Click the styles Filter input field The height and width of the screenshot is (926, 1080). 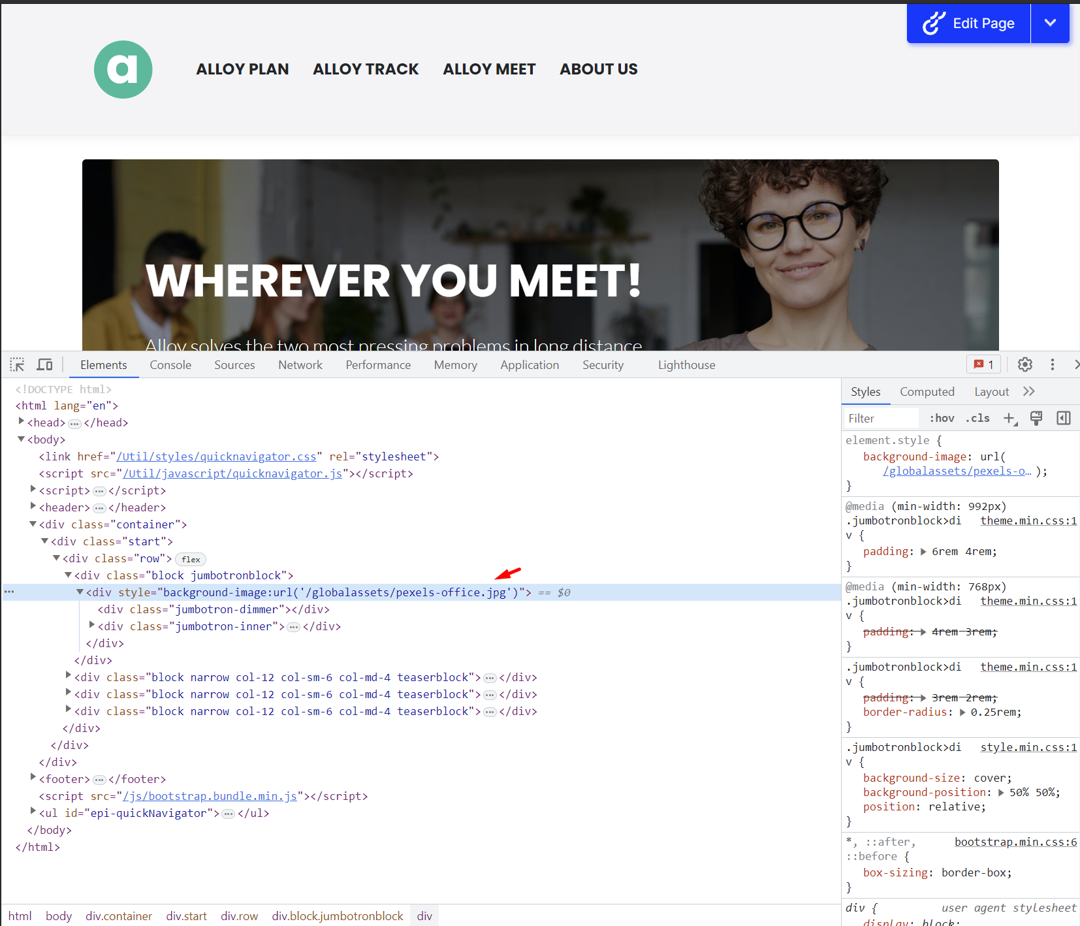[x=881, y=419]
